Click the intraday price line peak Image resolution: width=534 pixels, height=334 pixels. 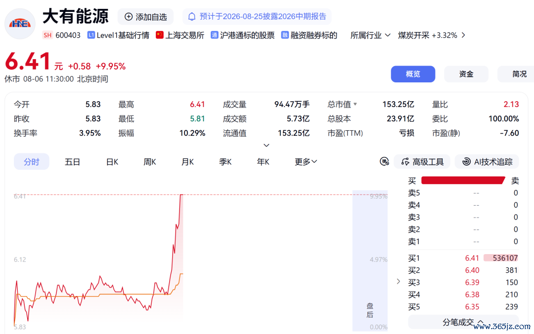181,195
